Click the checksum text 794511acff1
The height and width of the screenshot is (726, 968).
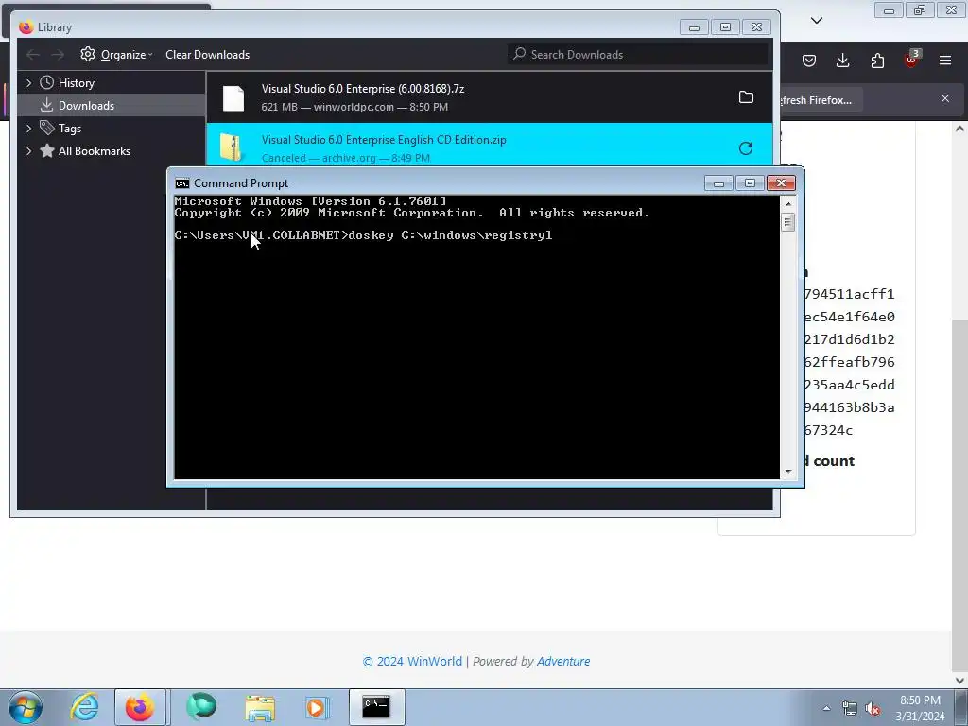pos(849,294)
